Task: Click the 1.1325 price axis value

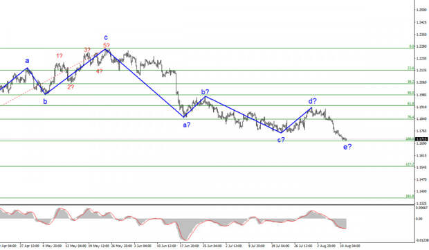Action: [421, 204]
